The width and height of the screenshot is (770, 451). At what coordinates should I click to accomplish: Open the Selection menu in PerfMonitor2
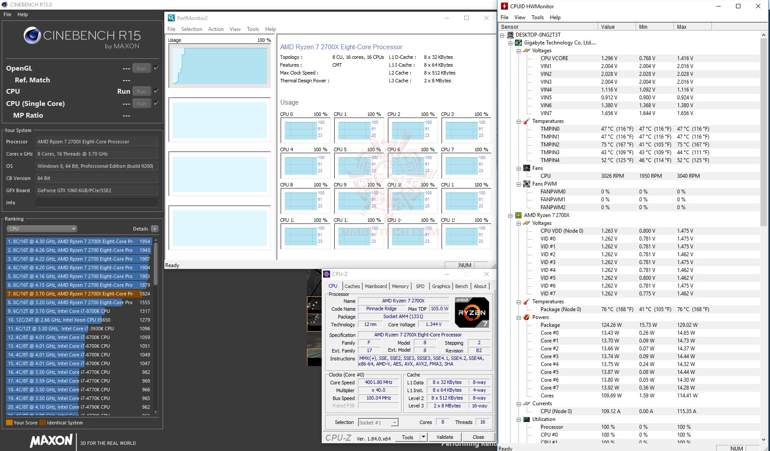[192, 29]
